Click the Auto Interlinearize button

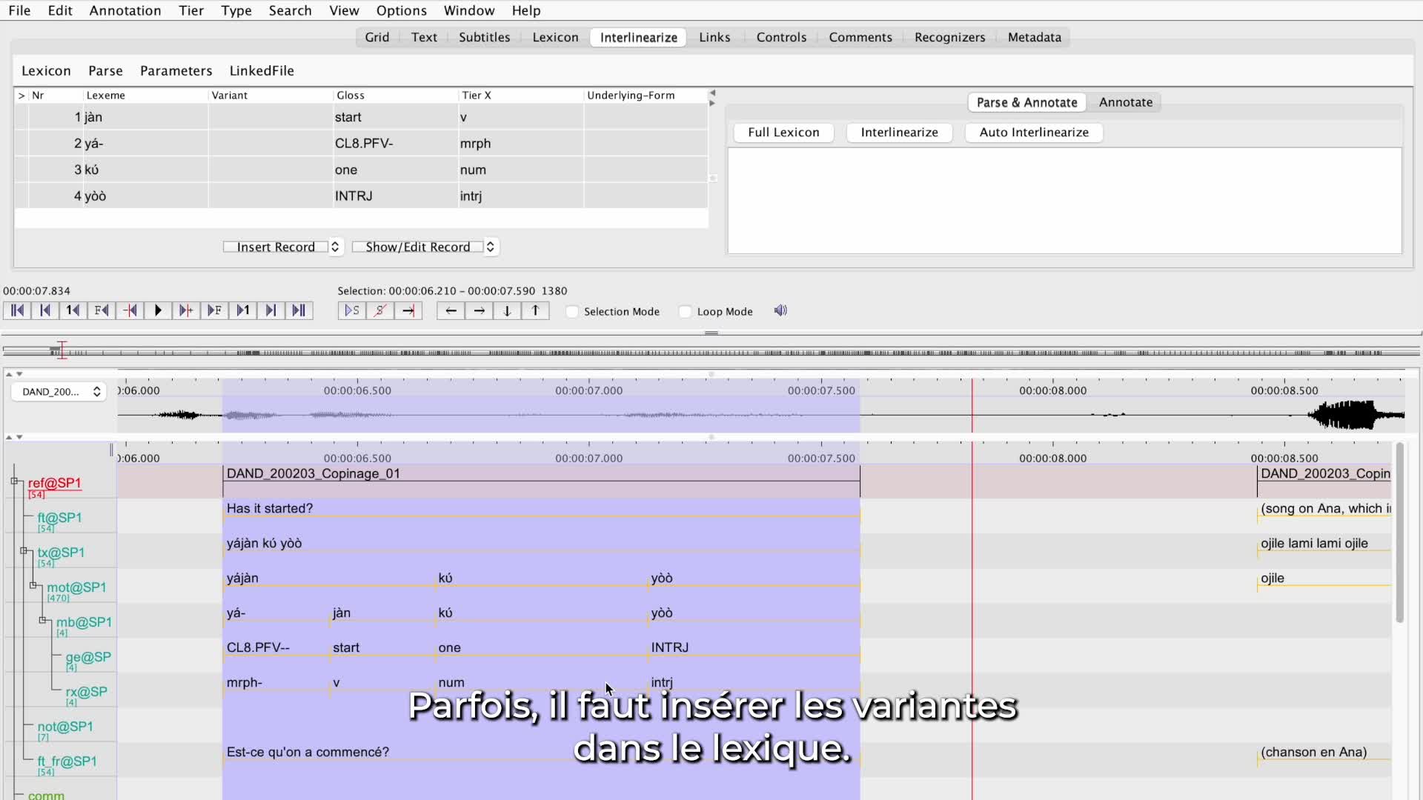[1033, 132]
